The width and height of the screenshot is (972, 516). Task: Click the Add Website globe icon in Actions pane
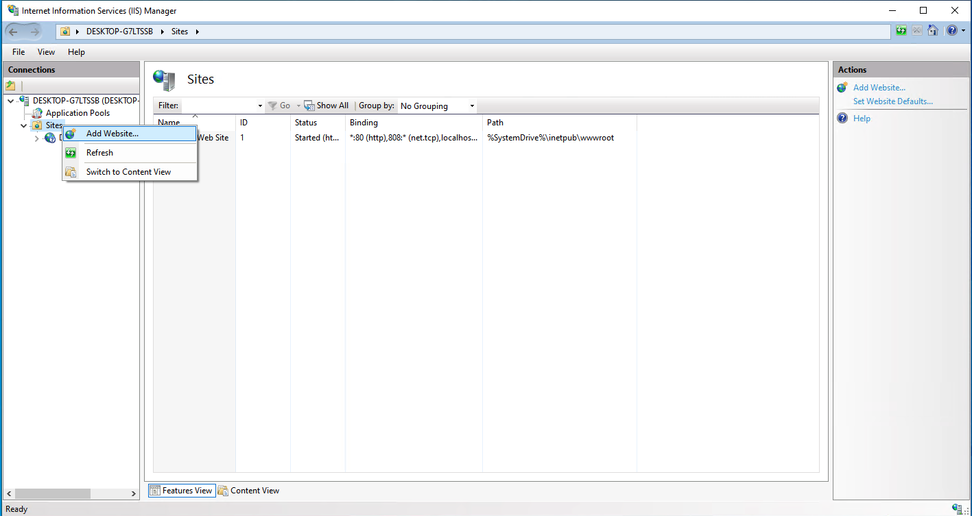[x=843, y=88]
